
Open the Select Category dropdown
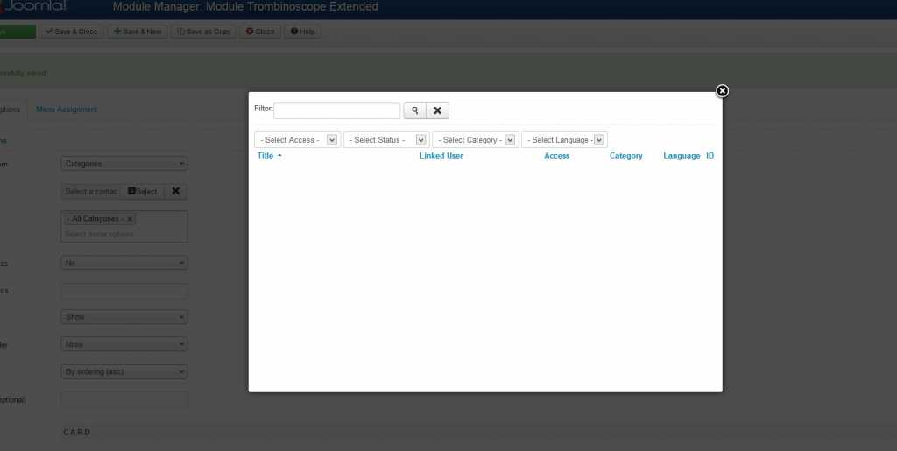point(476,140)
